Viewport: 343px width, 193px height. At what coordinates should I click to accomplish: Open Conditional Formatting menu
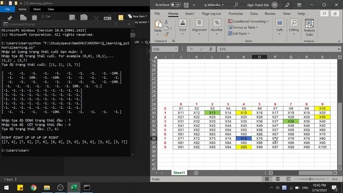click(248, 21)
